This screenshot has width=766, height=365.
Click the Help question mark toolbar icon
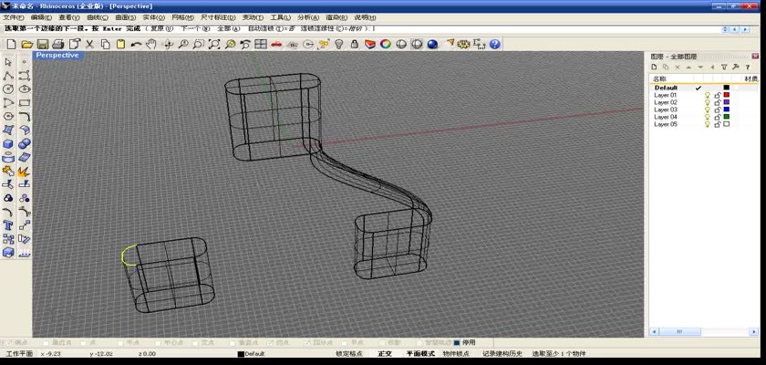coord(495,44)
